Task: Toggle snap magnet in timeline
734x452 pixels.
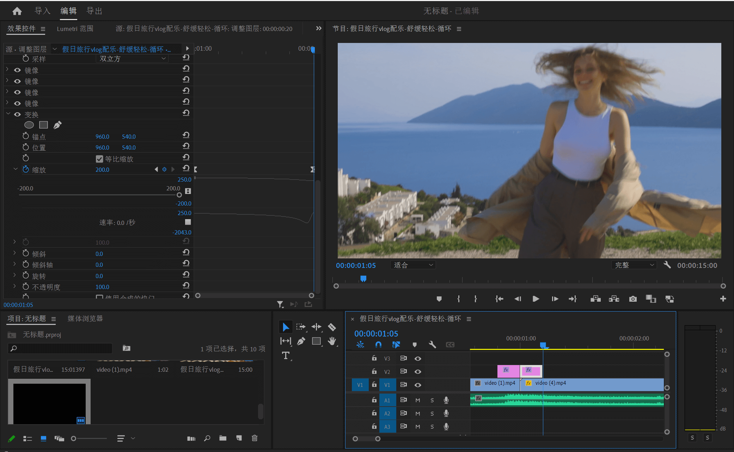Action: pyautogui.click(x=378, y=345)
